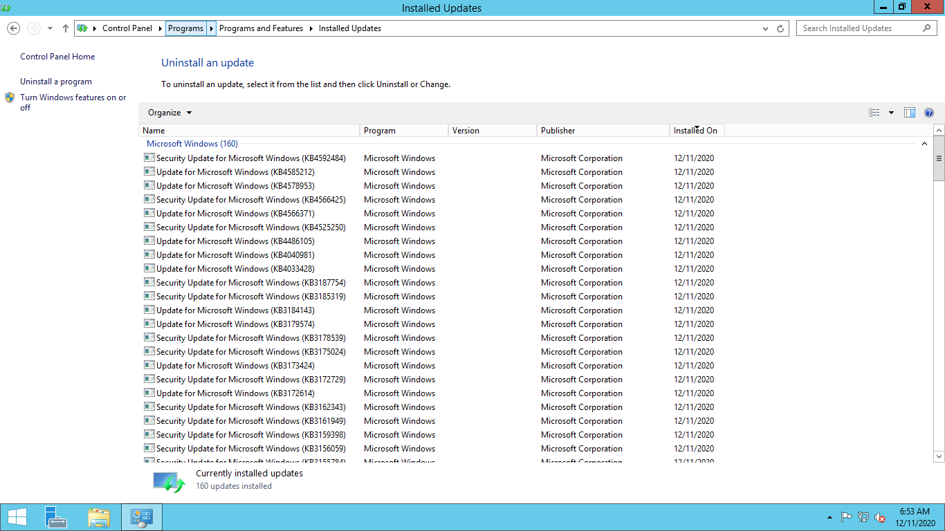Open File Explorer from taskbar
Viewport: 945px width, 531px height.
(99, 517)
